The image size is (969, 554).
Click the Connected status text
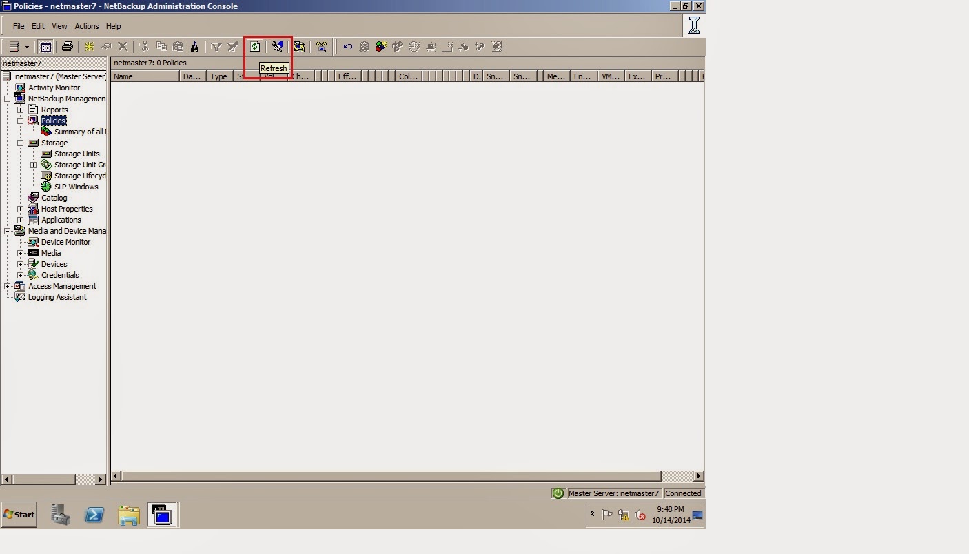683,493
